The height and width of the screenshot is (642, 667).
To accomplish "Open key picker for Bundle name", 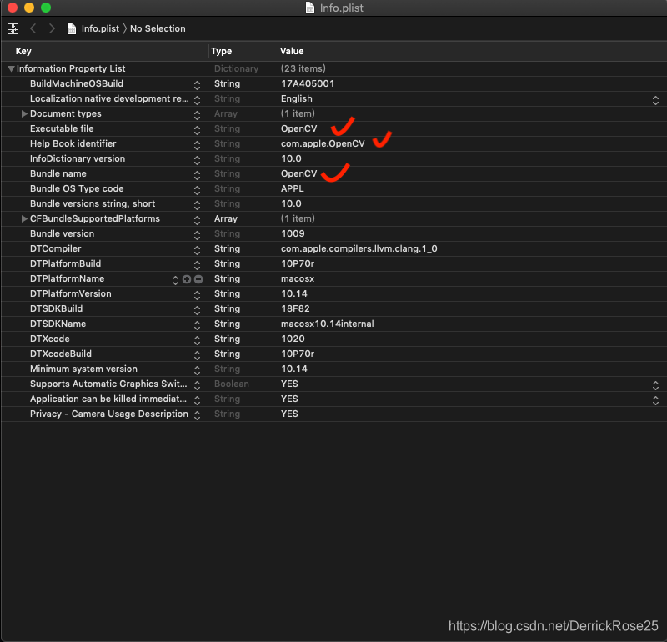I will point(197,175).
